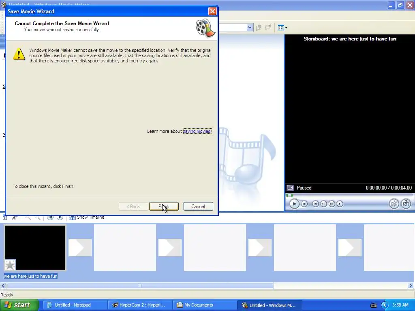Click the Back (previous clip) playback button
This screenshot has width=415, height=311.
click(x=315, y=204)
